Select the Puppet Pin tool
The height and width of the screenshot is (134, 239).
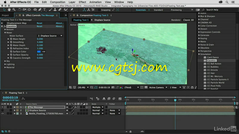72,10
